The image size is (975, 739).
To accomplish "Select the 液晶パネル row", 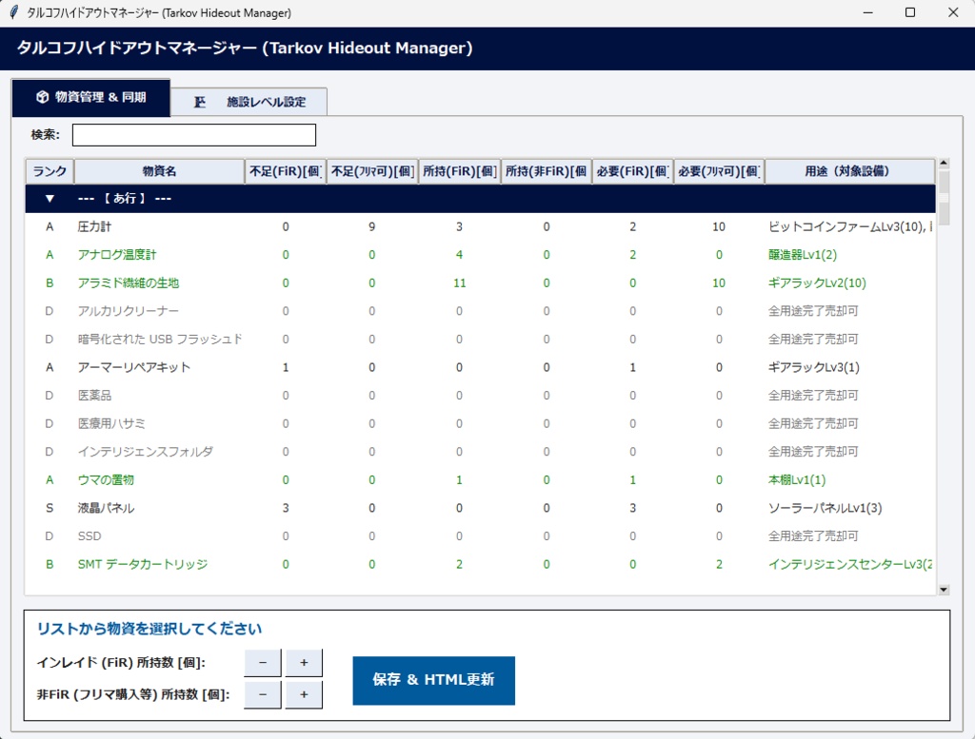I will [480, 508].
